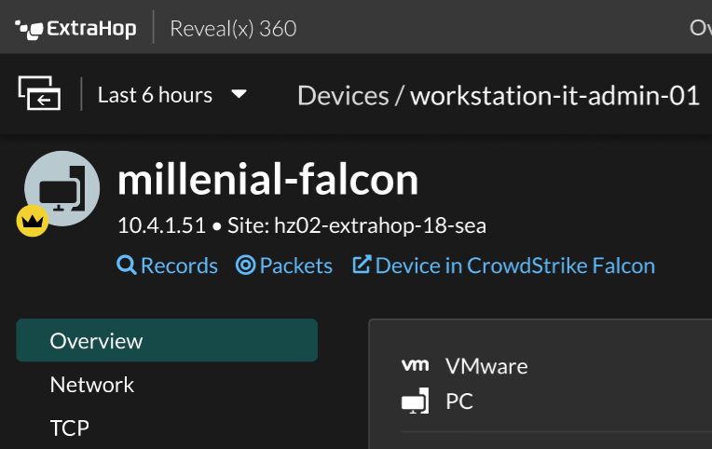
Task: Click the PC device type icon
Action: (x=415, y=401)
